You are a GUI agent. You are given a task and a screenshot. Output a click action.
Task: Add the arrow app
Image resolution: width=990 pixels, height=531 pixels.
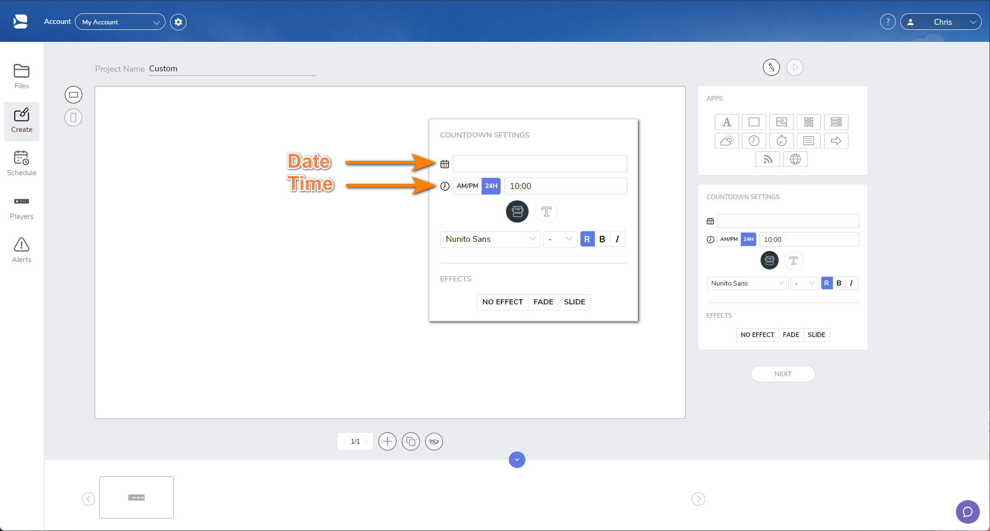(x=836, y=141)
